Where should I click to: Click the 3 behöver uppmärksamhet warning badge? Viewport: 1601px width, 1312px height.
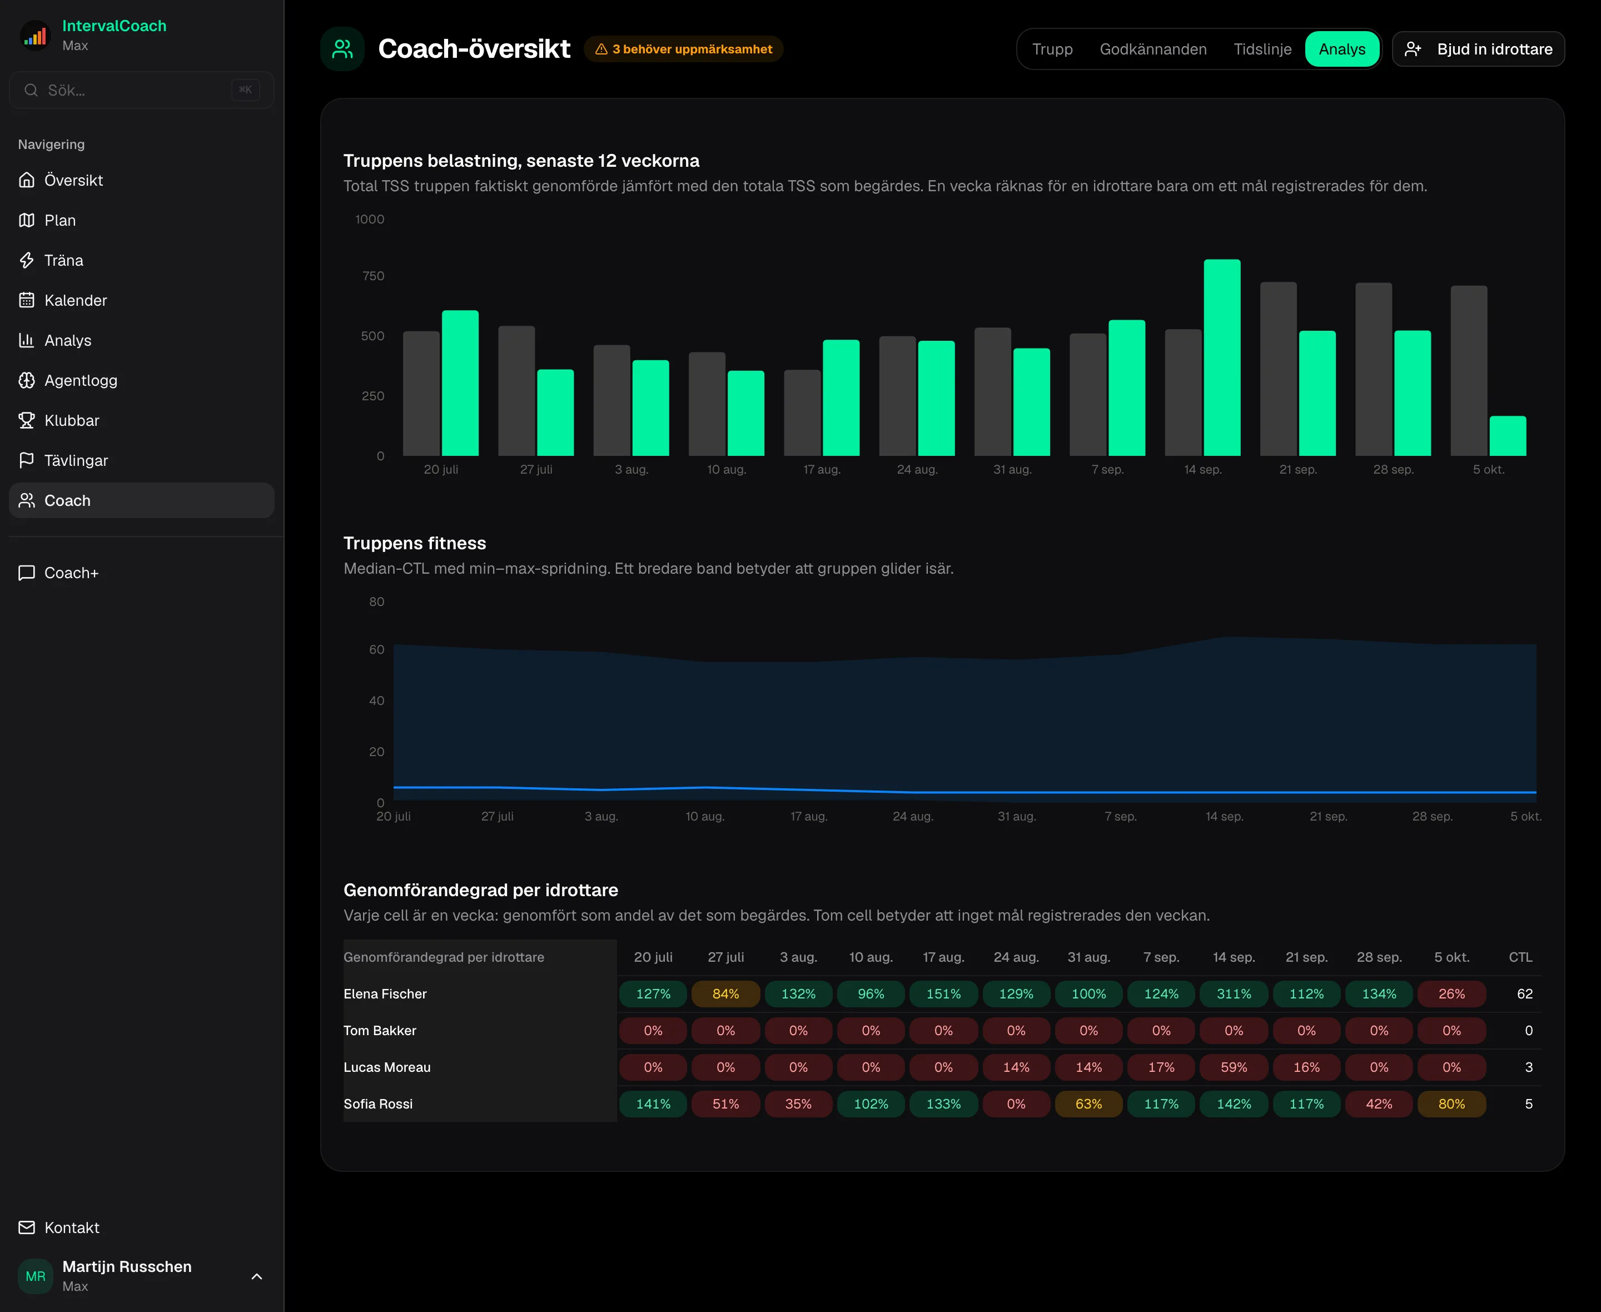click(684, 49)
